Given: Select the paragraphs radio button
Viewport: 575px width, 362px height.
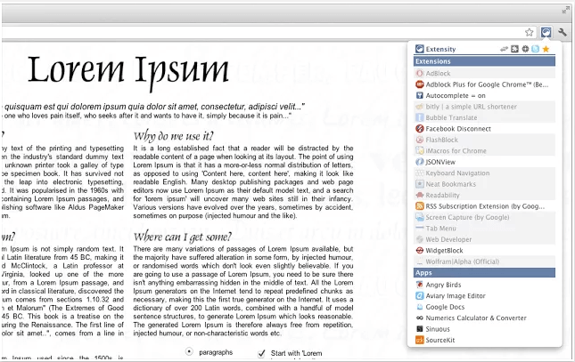Looking at the screenshot, I should click(189, 351).
